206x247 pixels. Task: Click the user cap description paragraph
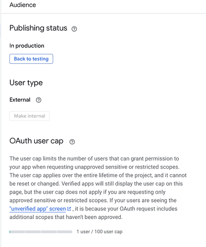(x=98, y=188)
